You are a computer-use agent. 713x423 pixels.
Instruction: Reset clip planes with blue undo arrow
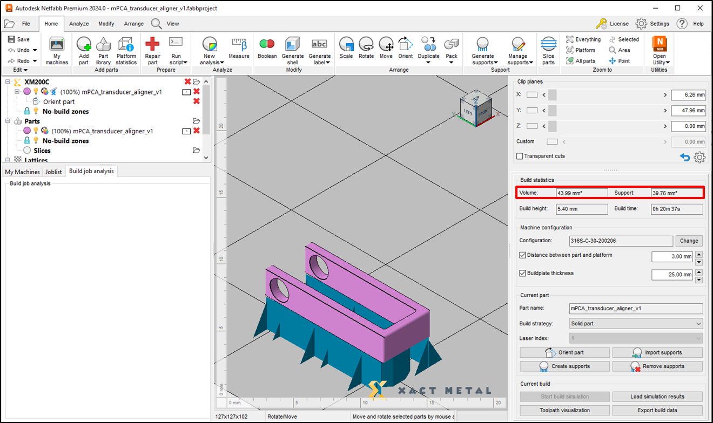tap(685, 157)
